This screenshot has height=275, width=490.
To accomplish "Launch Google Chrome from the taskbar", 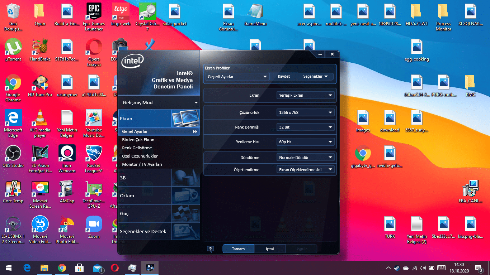I will pos(62,268).
